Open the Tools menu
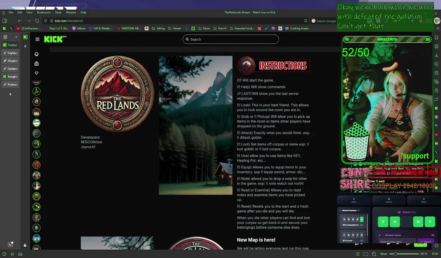 point(58,13)
